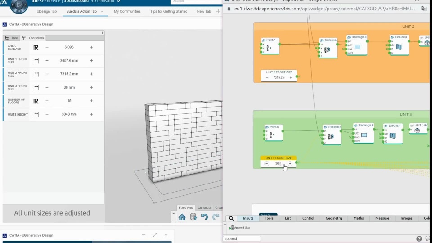This screenshot has width=432, height=243.
Task: Click the UNIT 2 FRONT SIZE length icon
Action: pos(36,74)
